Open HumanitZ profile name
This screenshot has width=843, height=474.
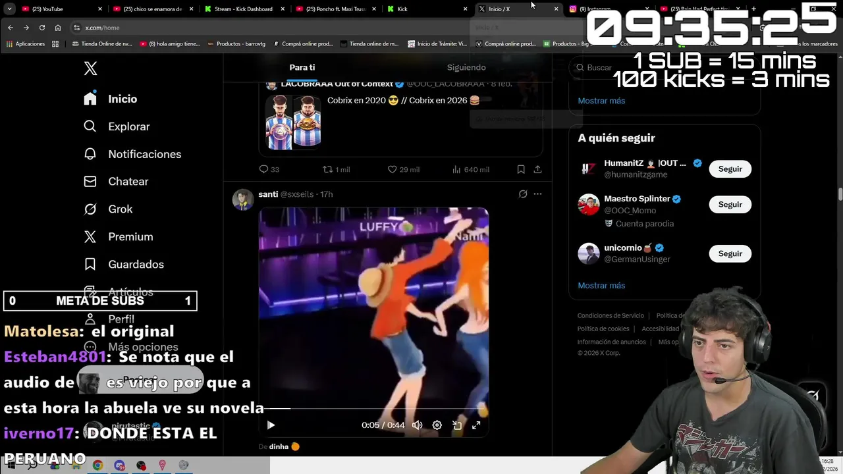(x=645, y=163)
